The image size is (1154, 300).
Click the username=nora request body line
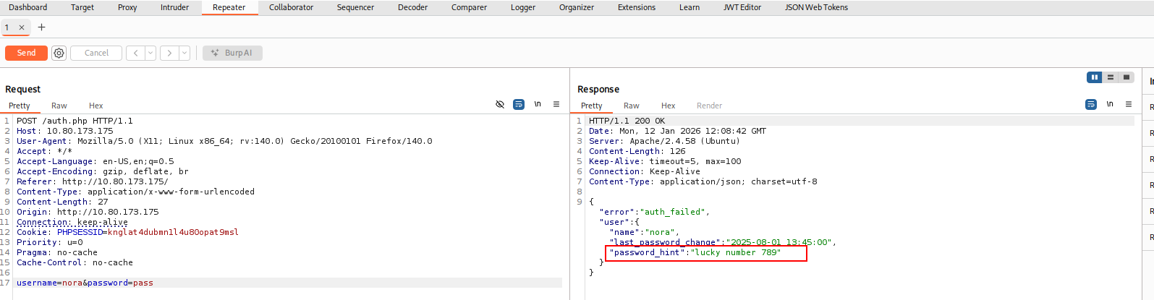85,283
